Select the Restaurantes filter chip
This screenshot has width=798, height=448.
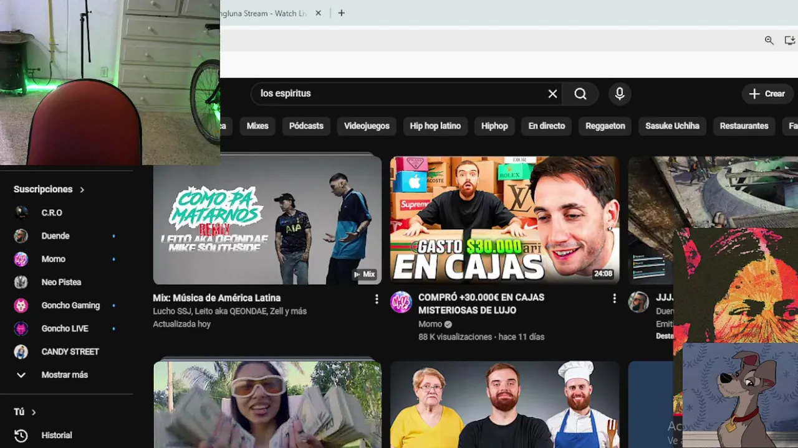pyautogui.click(x=744, y=126)
